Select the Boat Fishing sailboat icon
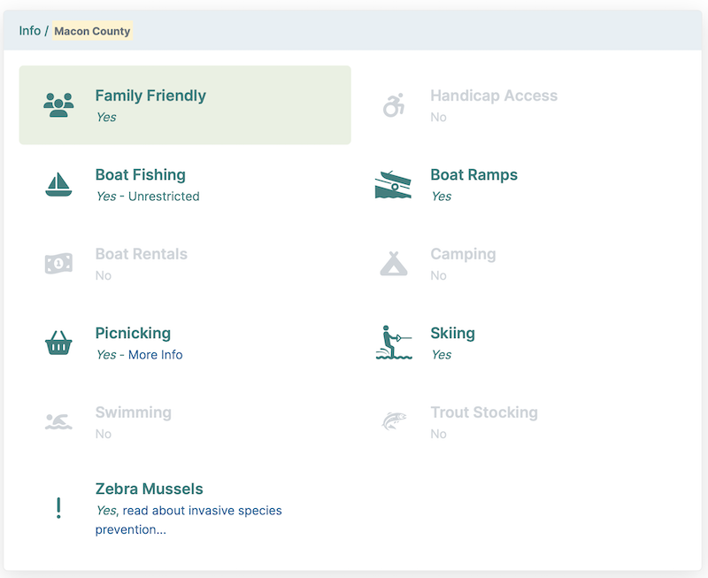 pos(58,182)
